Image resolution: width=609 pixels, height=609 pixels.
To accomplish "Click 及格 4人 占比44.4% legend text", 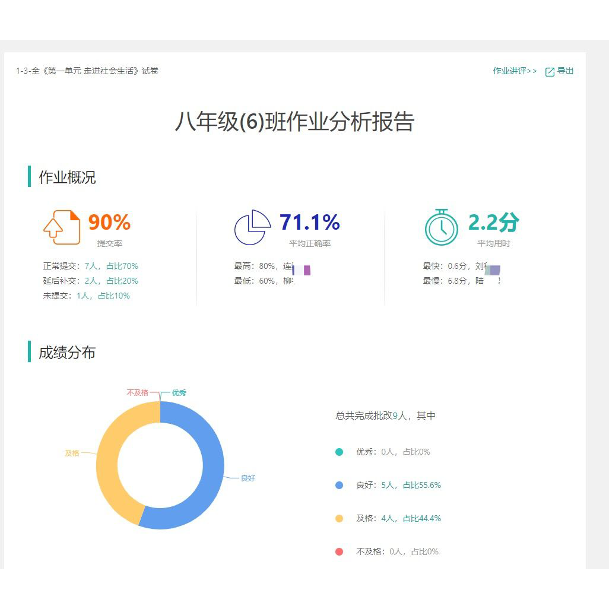I will click(x=398, y=519).
